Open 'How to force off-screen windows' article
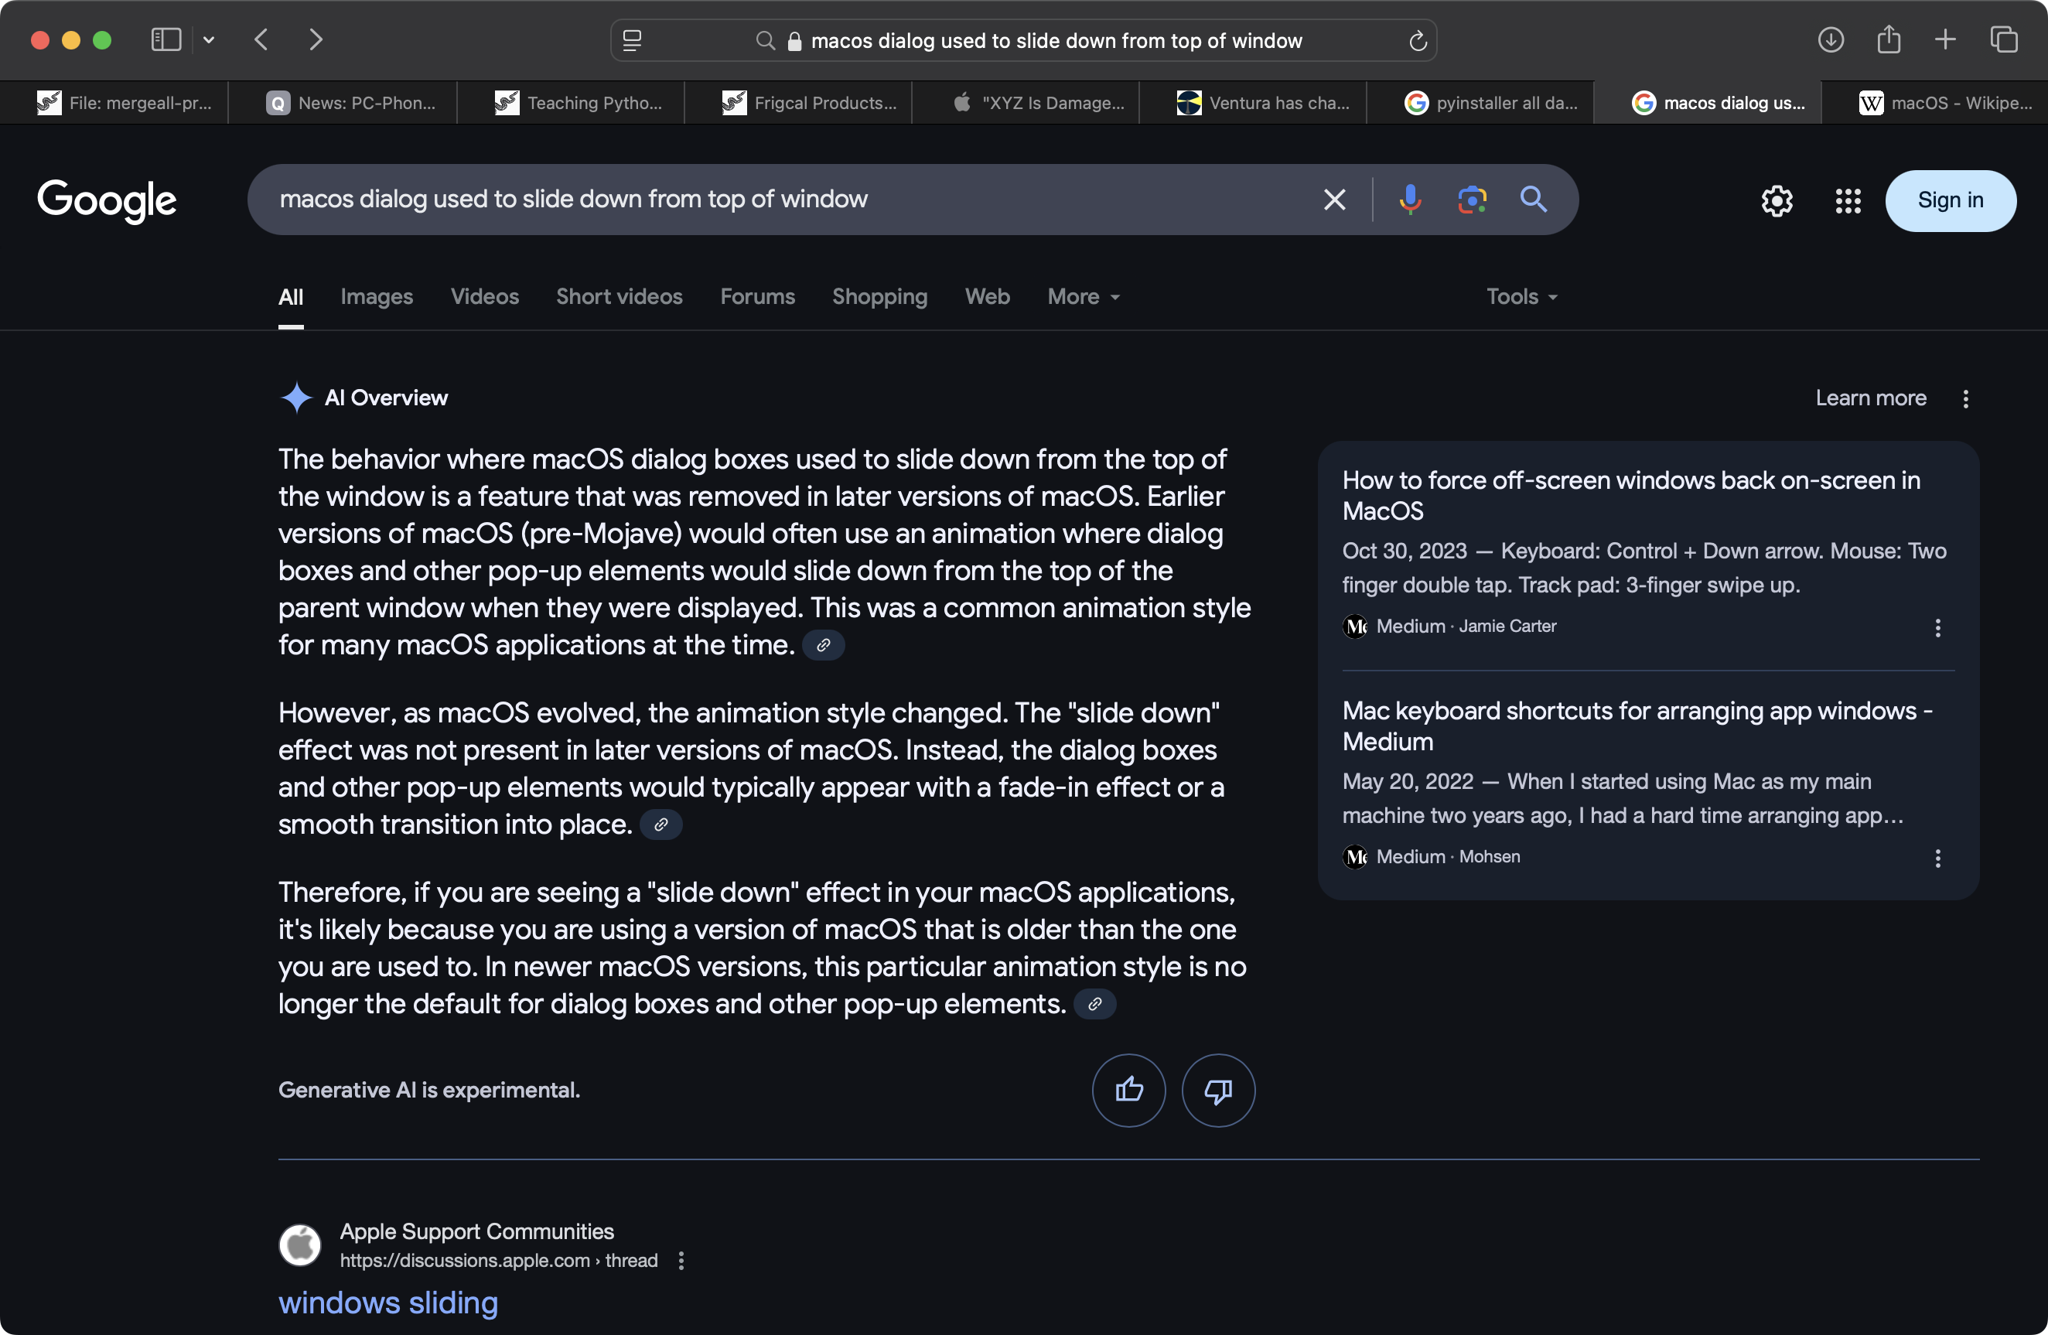 (1630, 495)
